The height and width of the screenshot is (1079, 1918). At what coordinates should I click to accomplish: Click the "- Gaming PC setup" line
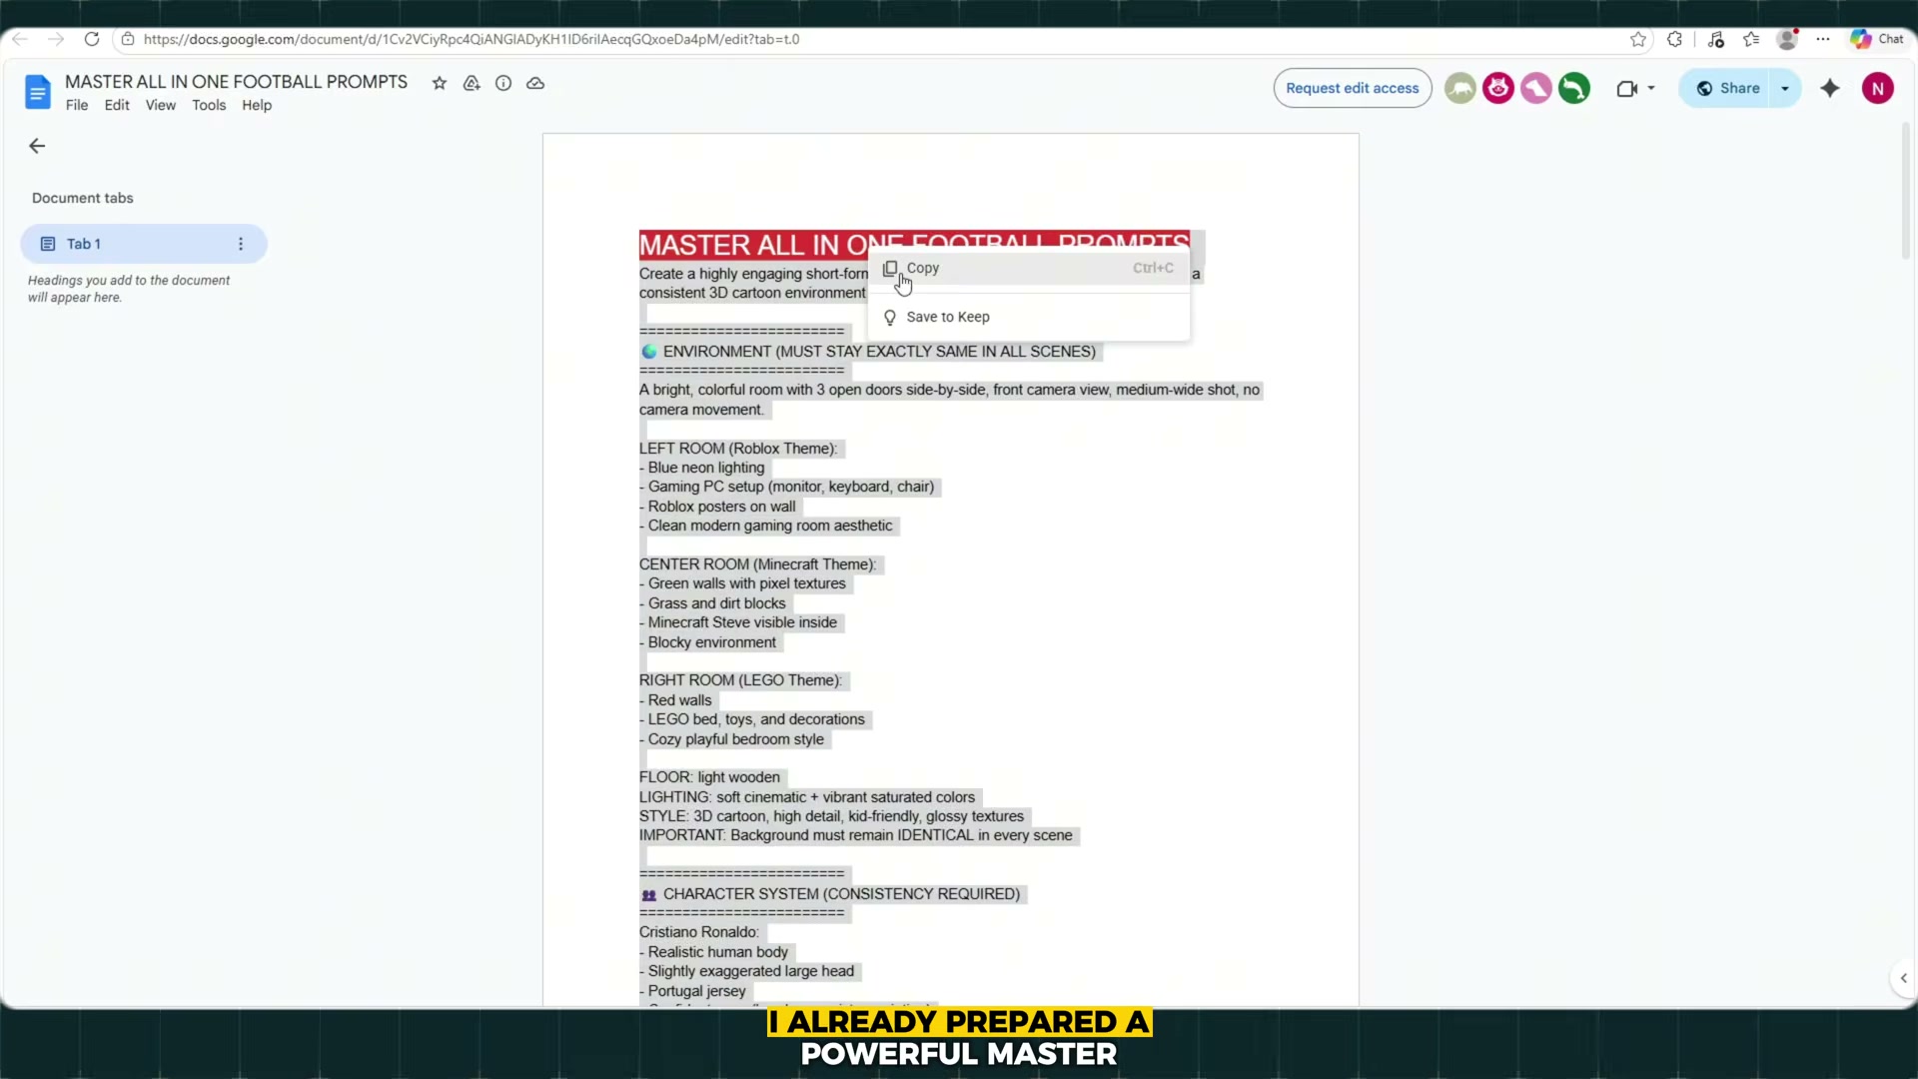click(787, 487)
